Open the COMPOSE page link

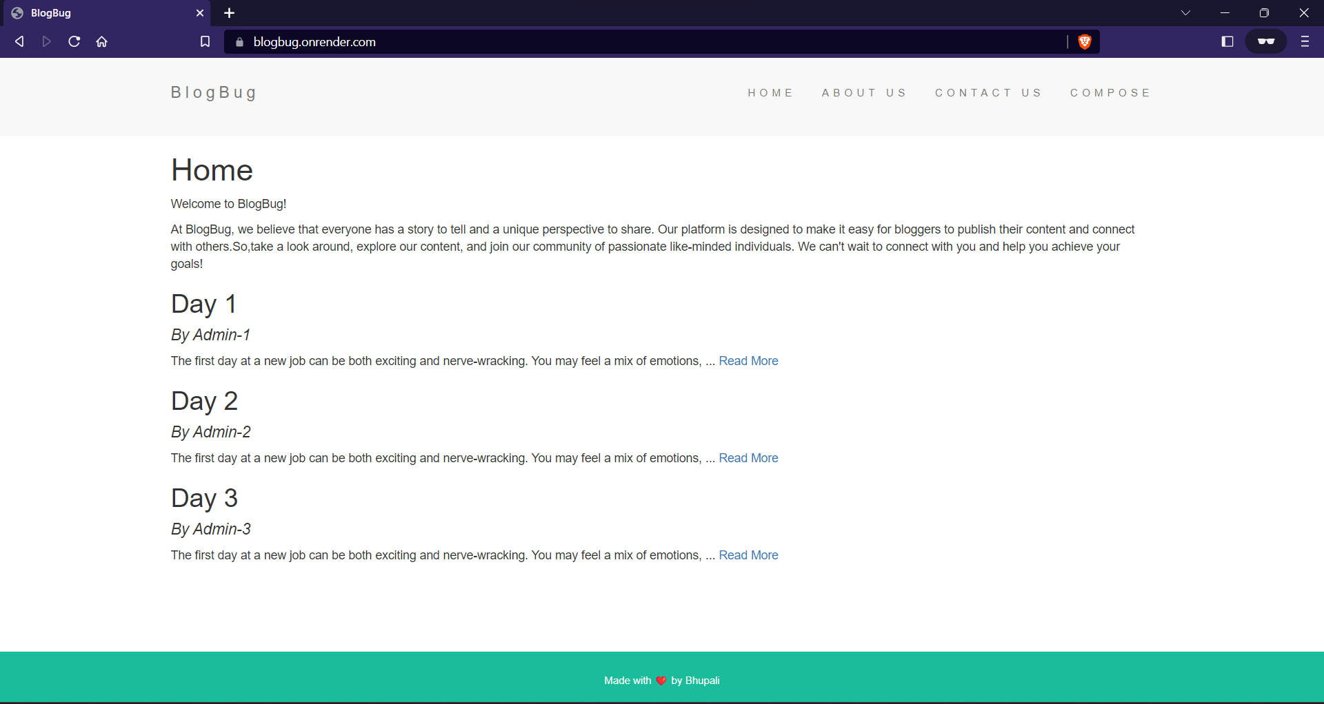[1112, 92]
